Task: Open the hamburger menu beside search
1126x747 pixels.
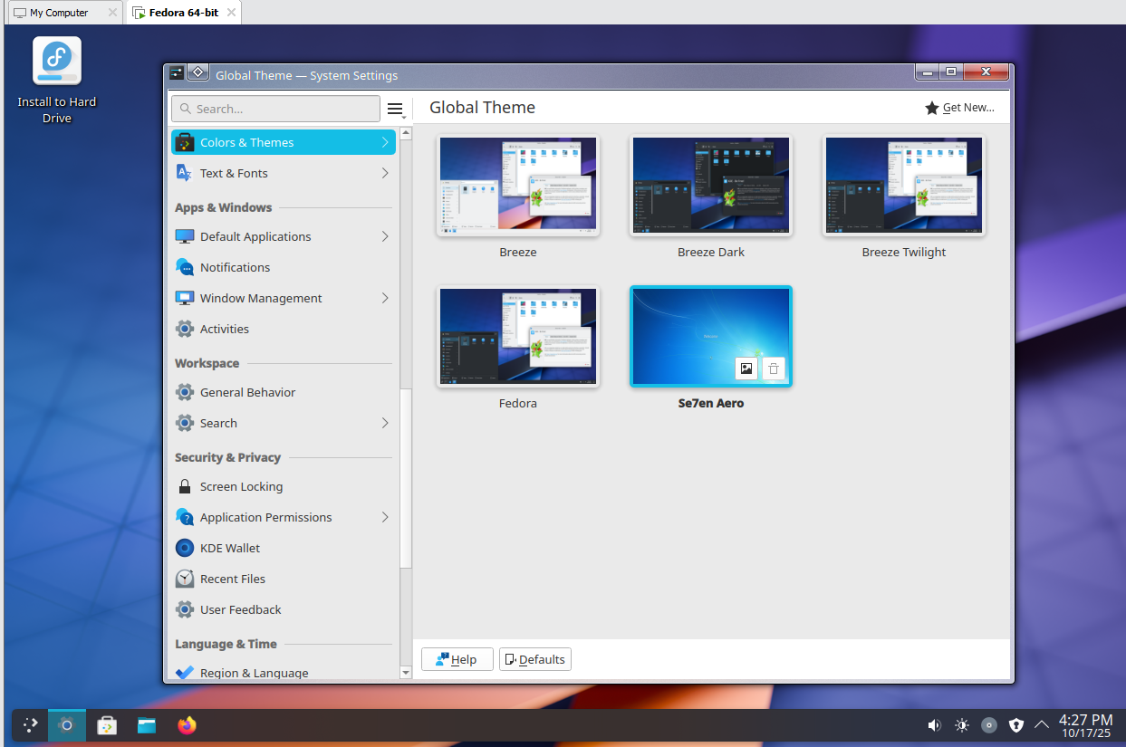Action: 395,109
